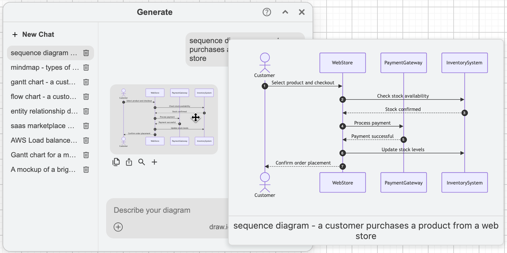507x253 pixels.
Task: Delete the "AWS Load balance" chat
Action: (86, 140)
